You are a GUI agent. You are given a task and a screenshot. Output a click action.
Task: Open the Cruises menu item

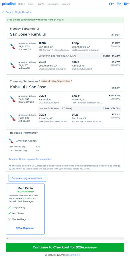pos(66,4)
